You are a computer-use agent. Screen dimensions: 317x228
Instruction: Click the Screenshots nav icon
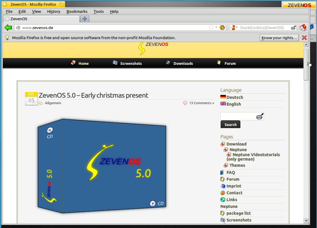[115, 63]
